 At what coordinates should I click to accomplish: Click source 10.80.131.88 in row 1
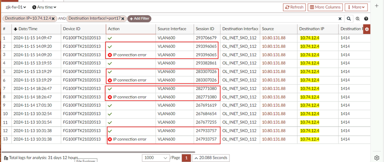[274, 38]
